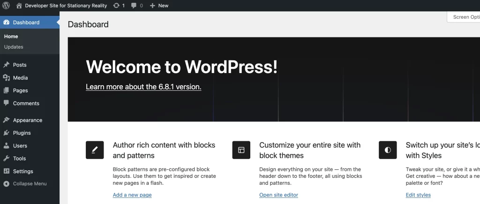Open the WordPress logo menu
The image size is (480, 204).
pos(6,6)
